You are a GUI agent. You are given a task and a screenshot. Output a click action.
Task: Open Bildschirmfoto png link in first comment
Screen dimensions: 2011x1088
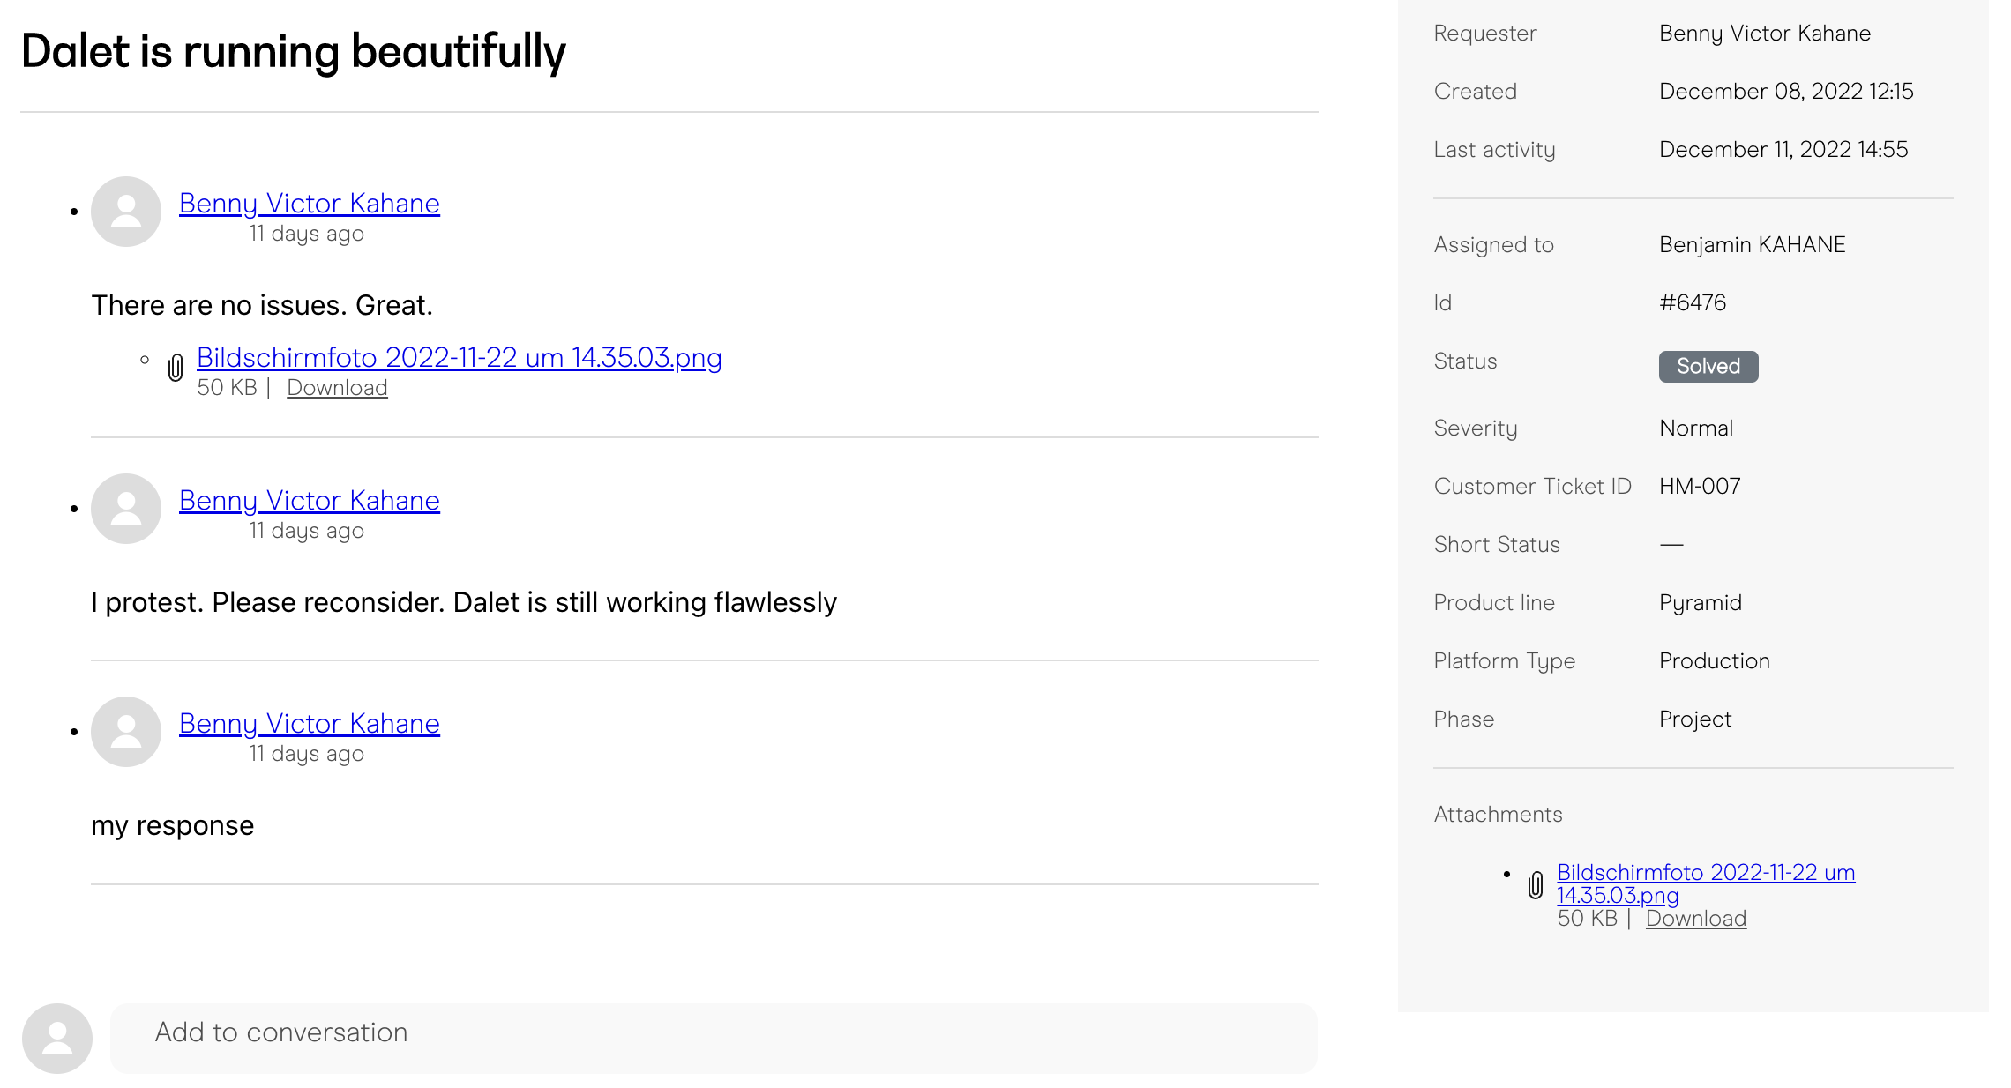click(x=459, y=358)
